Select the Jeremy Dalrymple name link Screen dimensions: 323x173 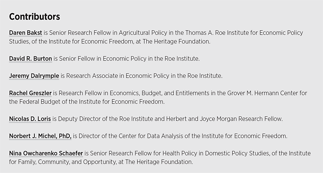click(34, 76)
